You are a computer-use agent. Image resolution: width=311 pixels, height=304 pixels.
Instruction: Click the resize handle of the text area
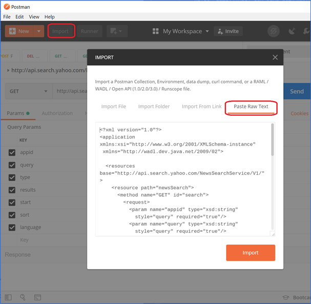coord(273,234)
